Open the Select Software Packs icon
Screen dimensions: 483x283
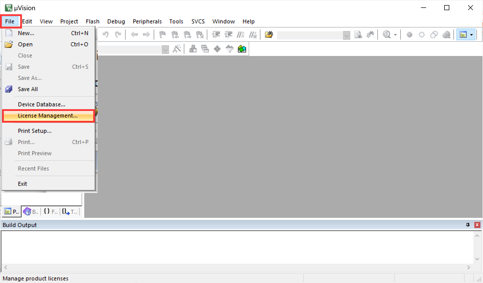[x=230, y=49]
